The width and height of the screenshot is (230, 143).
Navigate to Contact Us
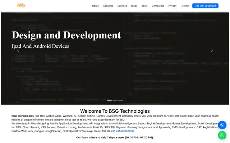point(158,6)
